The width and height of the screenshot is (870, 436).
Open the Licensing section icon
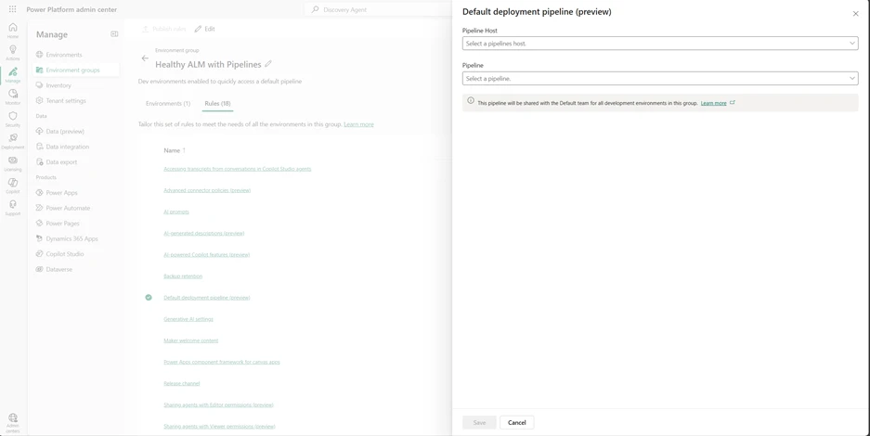point(13,163)
